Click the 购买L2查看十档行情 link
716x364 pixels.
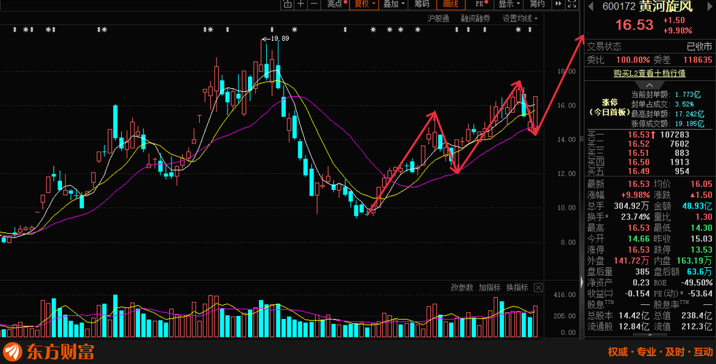(x=650, y=73)
